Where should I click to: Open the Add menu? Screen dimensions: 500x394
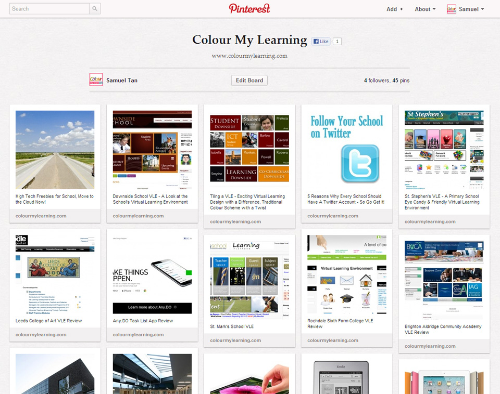395,9
